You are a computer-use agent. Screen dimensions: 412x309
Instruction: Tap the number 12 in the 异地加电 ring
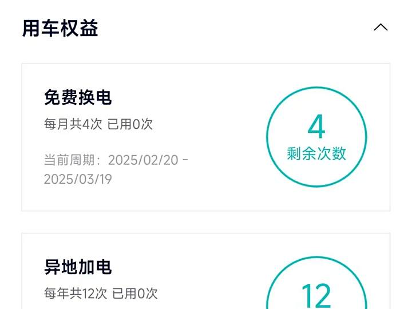pyautogui.click(x=316, y=296)
